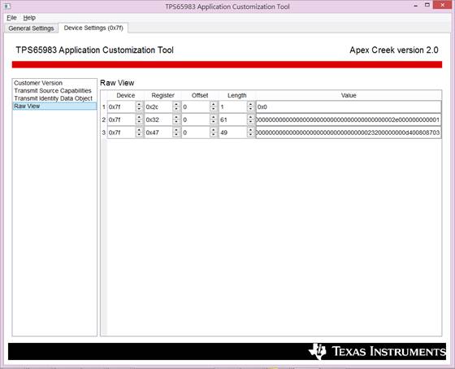The width and height of the screenshot is (455, 369).
Task: Increase Register 0x32 value in row 2
Action: 176,117
